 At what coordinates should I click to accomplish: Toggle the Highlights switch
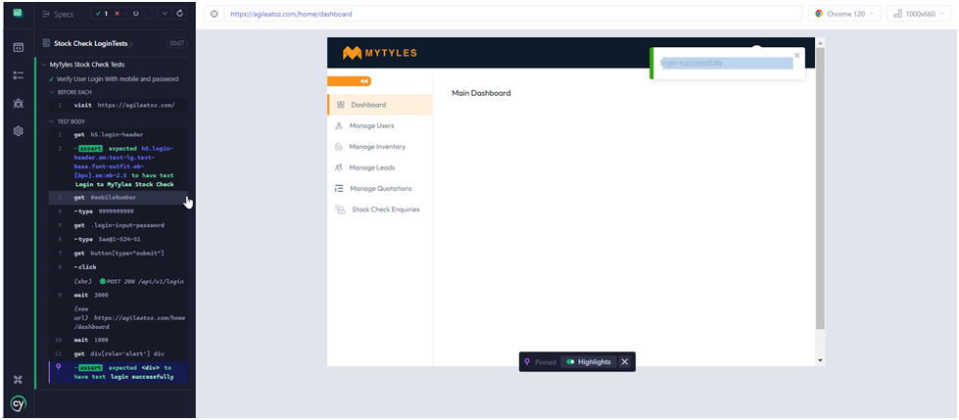coord(571,362)
